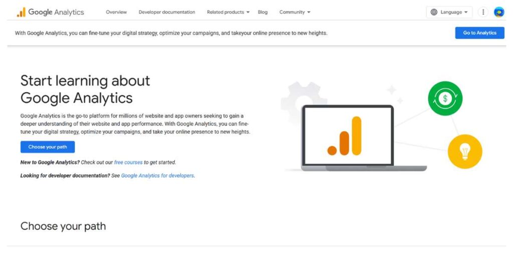513x256 pixels.
Task: Follow the free courses link
Action: 128,162
